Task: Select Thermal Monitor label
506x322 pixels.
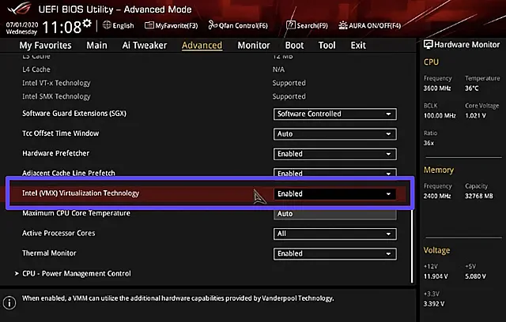Action: coord(49,253)
